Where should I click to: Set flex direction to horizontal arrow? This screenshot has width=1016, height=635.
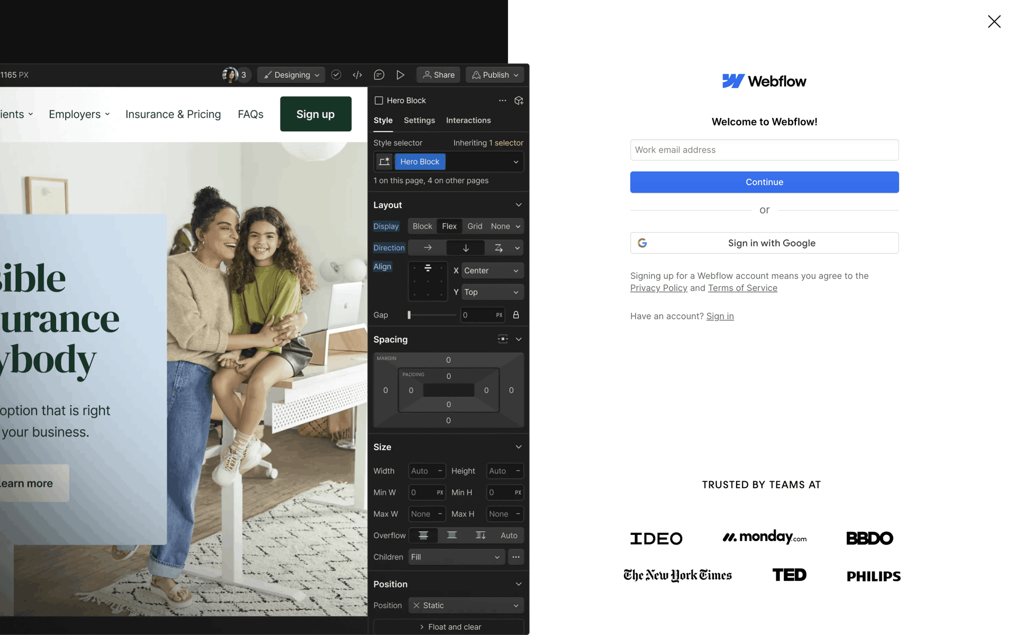tap(428, 248)
